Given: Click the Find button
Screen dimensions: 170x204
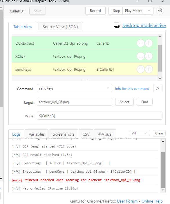Looking at the screenshot, I should (x=144, y=102).
